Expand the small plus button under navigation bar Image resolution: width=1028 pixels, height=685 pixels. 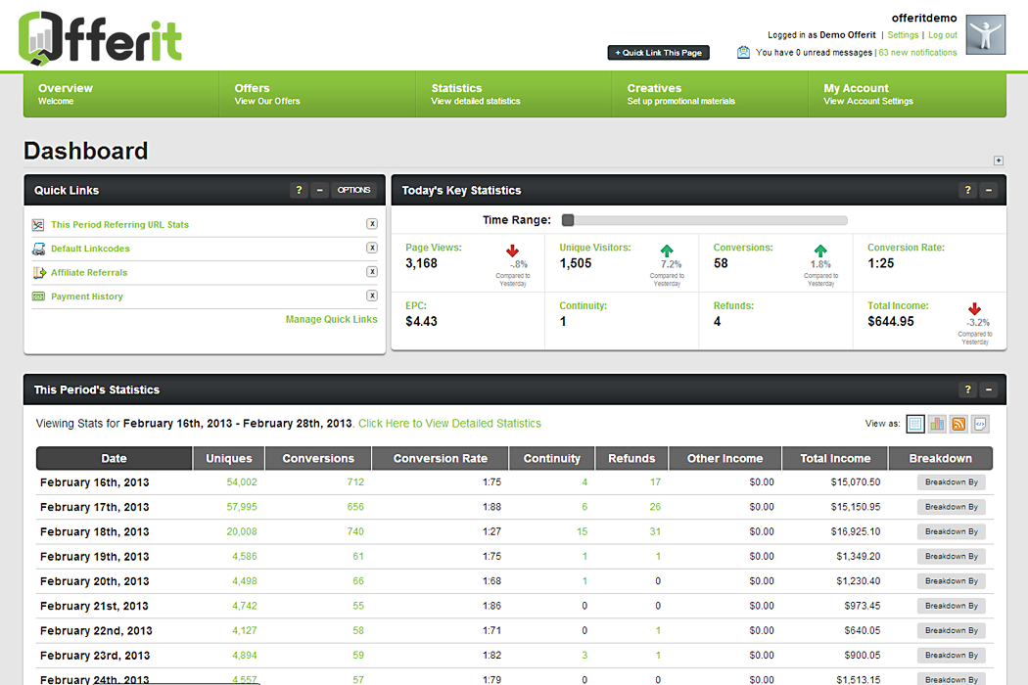click(998, 160)
